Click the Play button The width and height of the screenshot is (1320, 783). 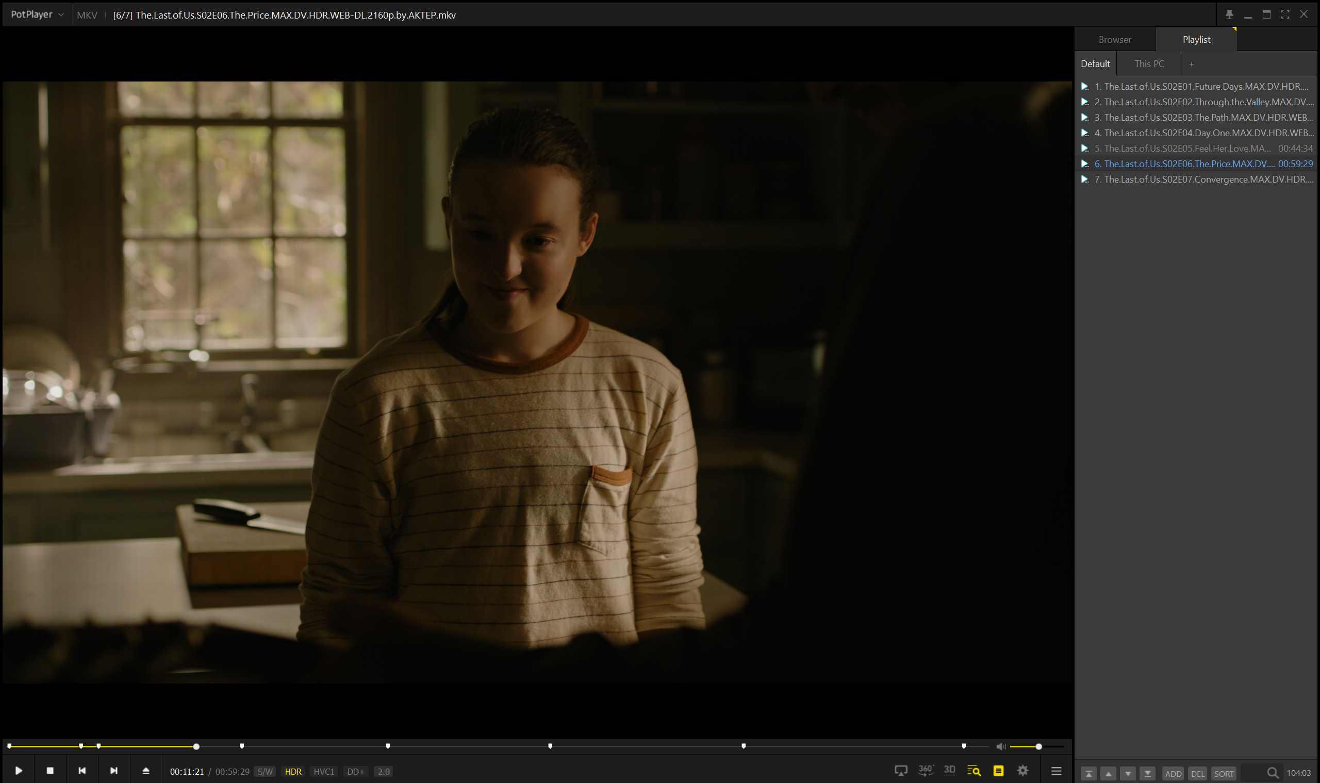(19, 771)
